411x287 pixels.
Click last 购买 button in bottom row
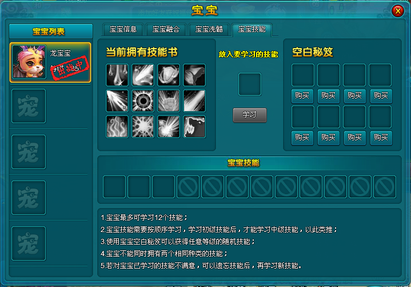pos(381,137)
